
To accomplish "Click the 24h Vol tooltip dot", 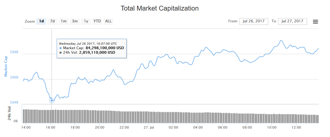I will 61,53.
